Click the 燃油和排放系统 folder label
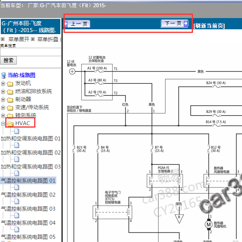 33,92
